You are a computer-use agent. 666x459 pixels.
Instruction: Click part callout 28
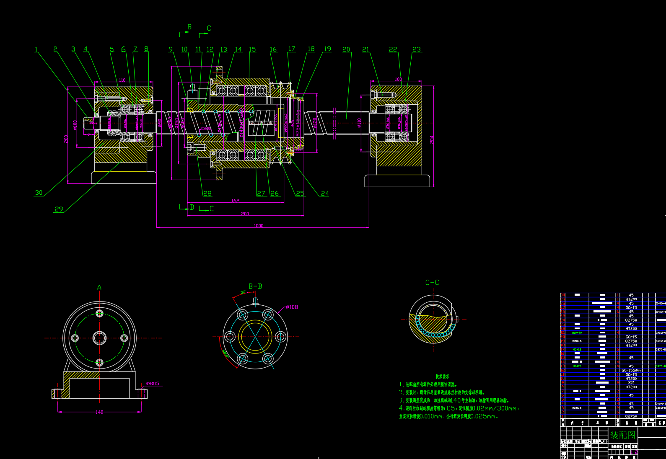pos(207,193)
